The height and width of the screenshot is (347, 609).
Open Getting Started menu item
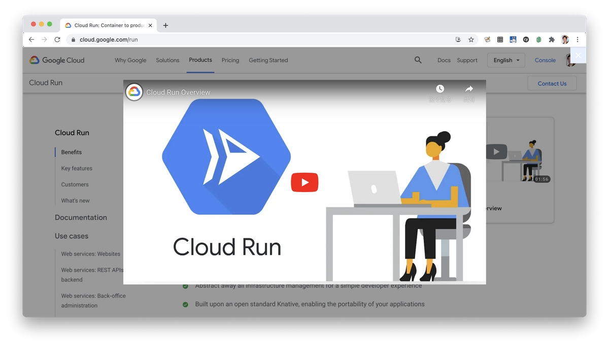click(x=268, y=60)
